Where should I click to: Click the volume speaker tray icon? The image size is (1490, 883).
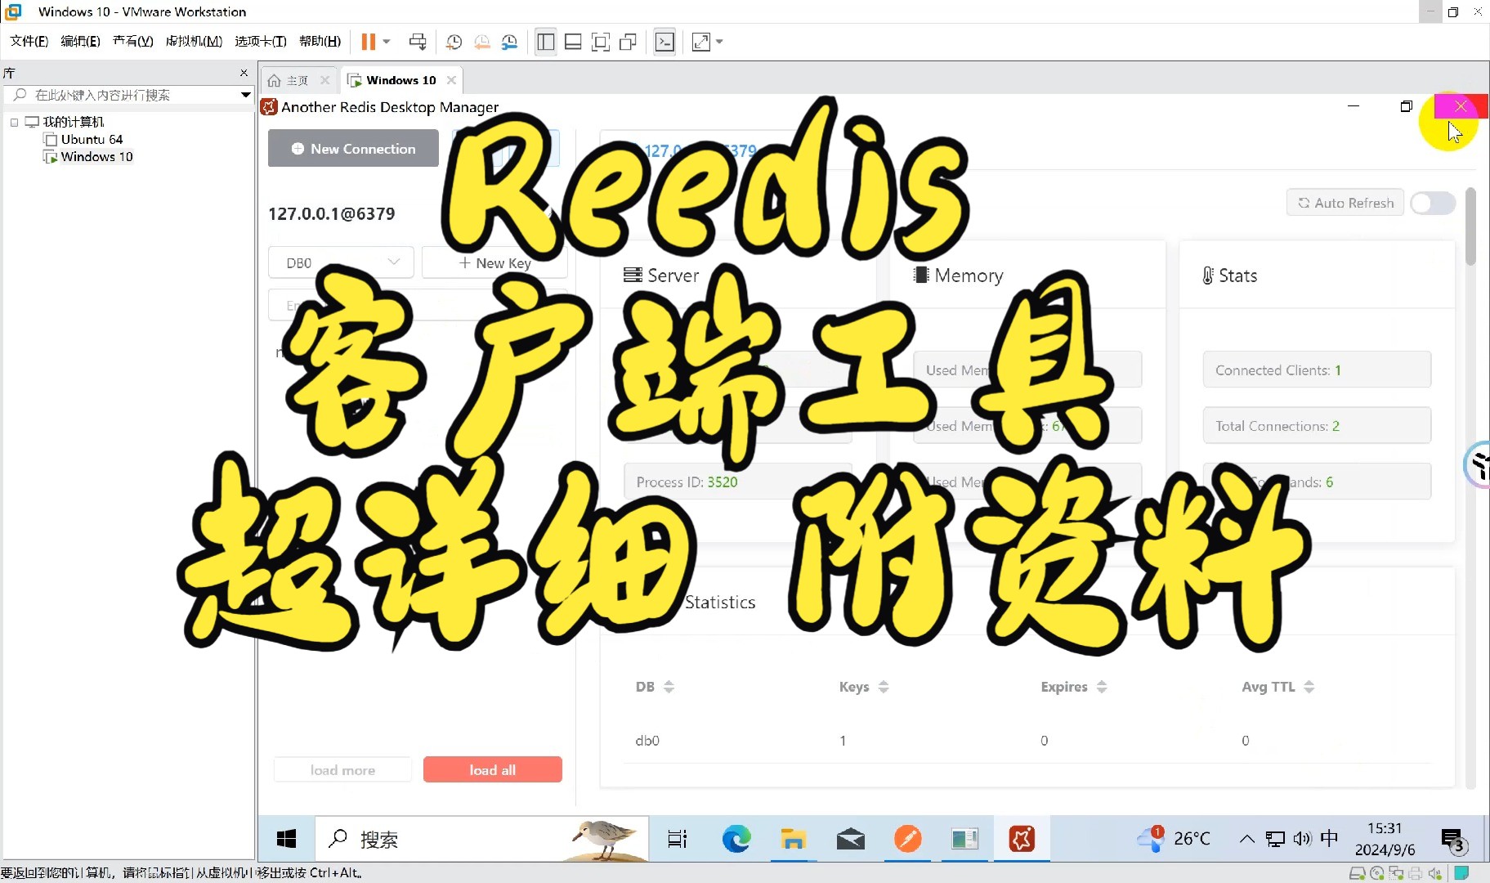click(1302, 839)
